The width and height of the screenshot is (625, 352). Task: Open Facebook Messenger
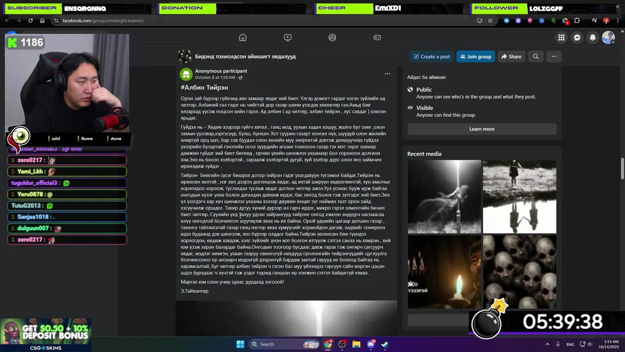click(577, 38)
